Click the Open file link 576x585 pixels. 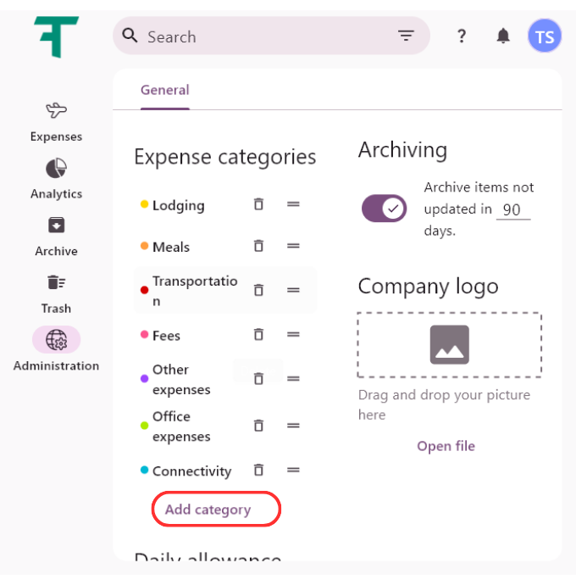(446, 446)
